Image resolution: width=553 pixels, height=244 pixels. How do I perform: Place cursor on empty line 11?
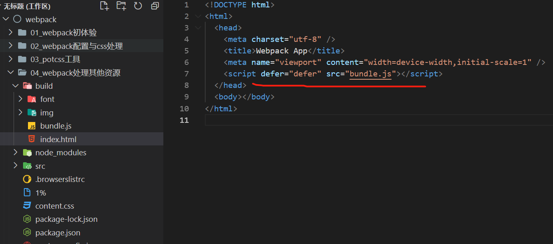click(379, 120)
